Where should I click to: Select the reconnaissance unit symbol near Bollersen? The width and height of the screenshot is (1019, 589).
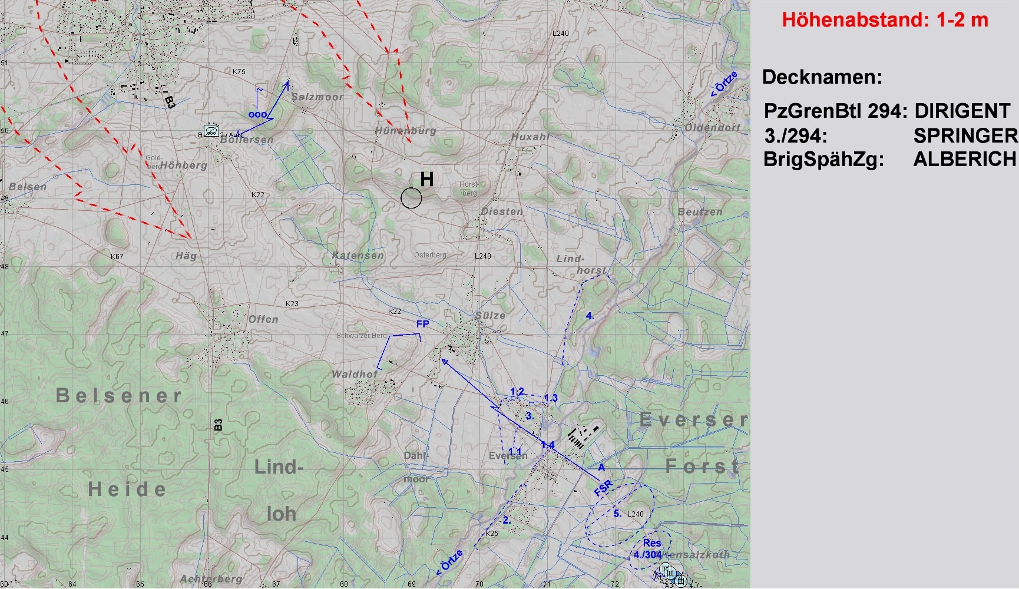[x=211, y=131]
